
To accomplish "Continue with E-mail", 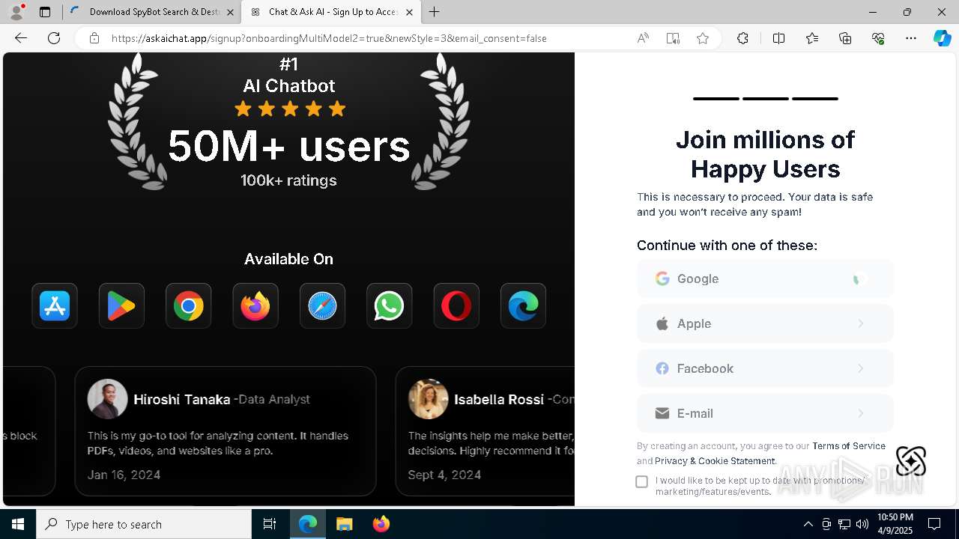I will tap(765, 413).
